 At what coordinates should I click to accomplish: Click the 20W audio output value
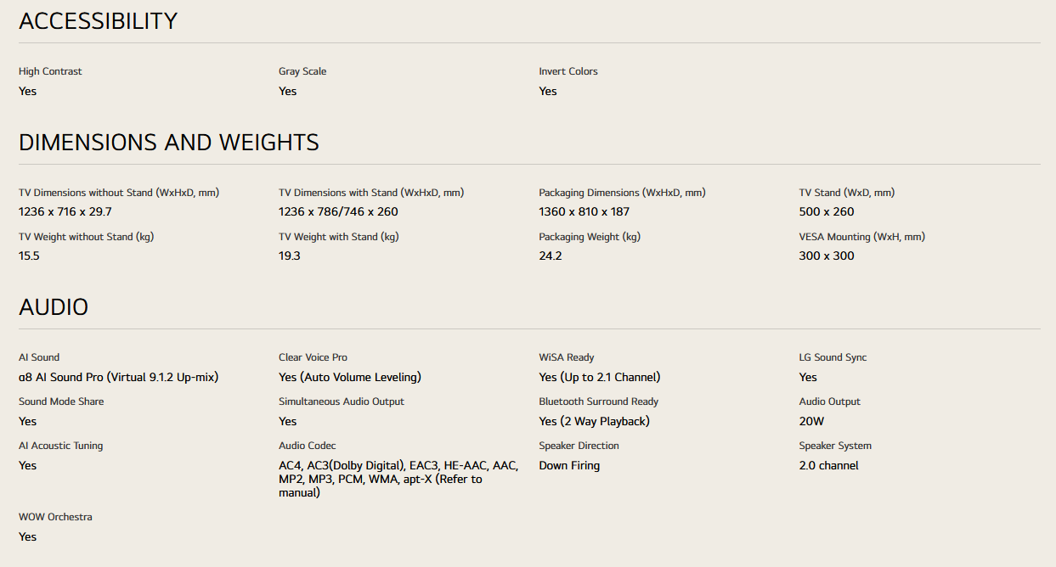click(811, 421)
